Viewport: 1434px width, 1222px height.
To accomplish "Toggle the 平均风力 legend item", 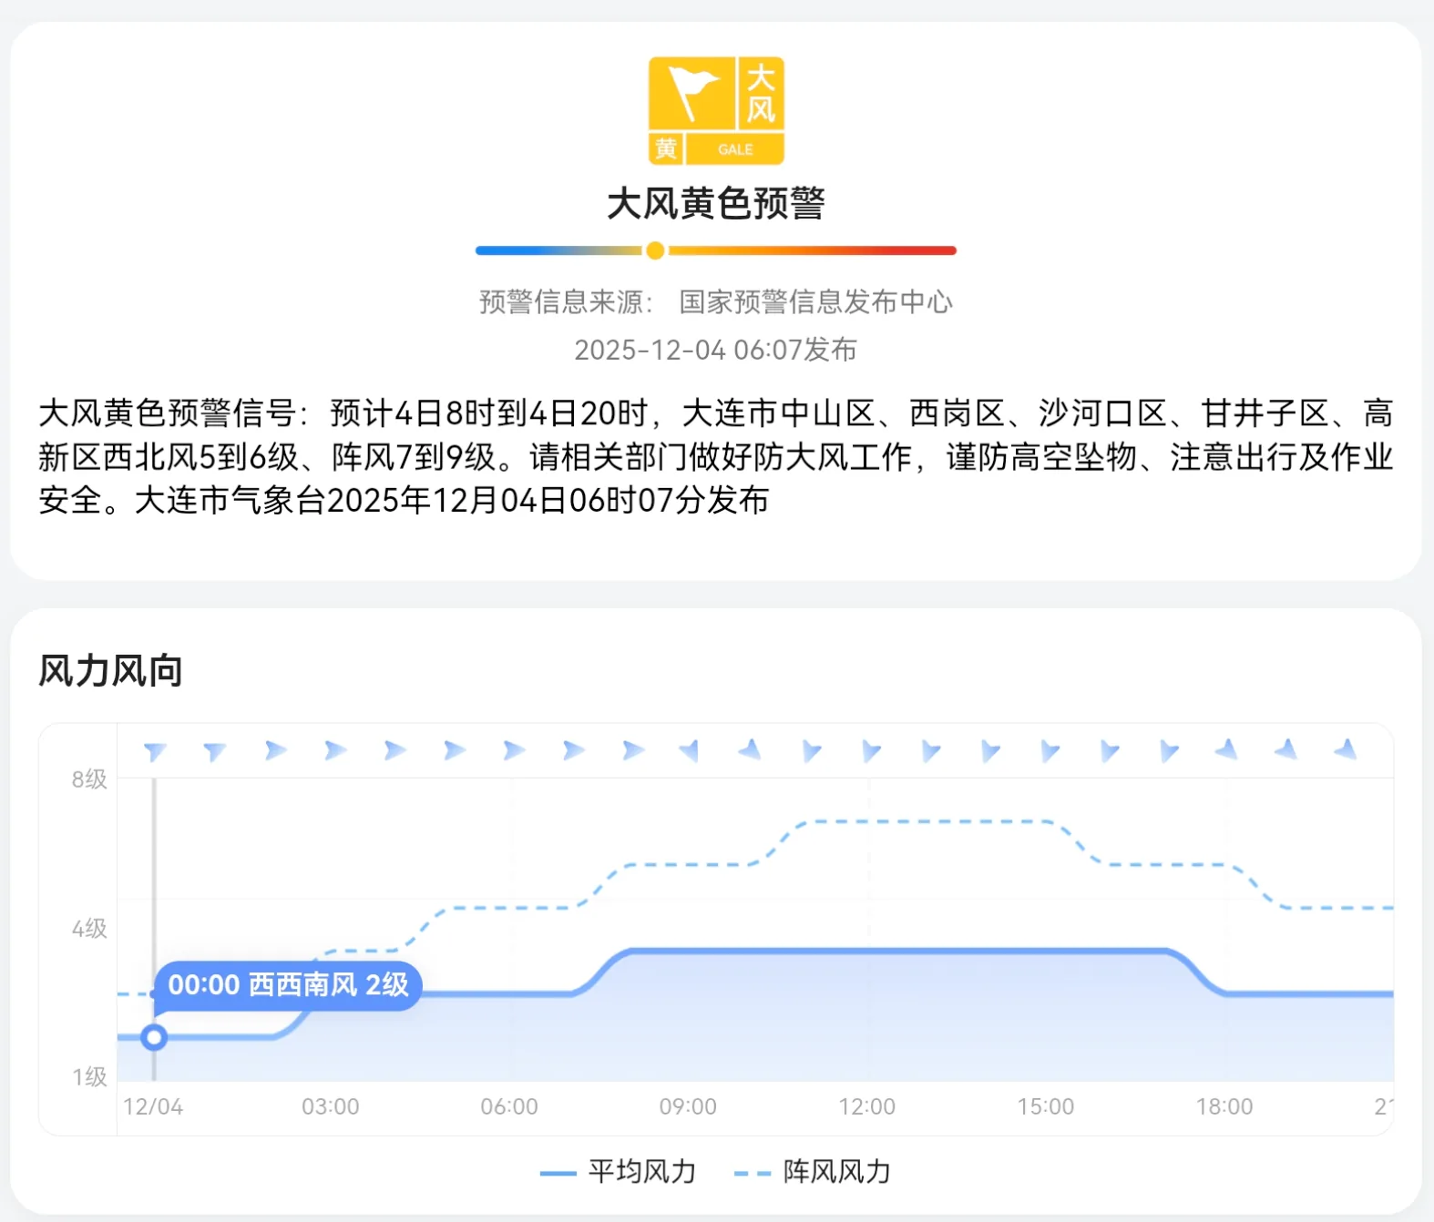I will (x=619, y=1172).
